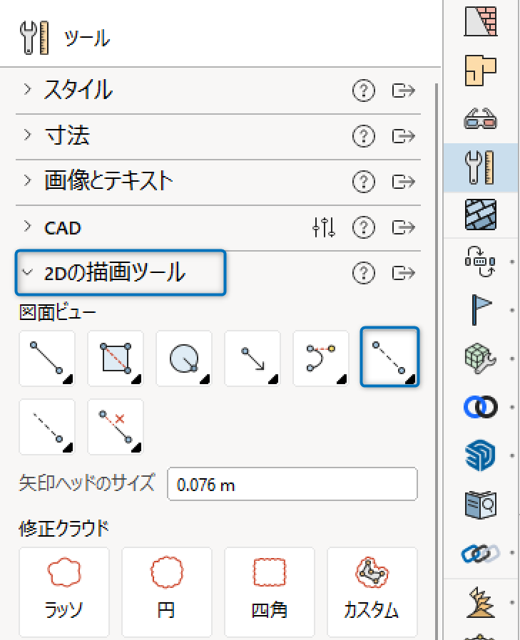Image resolution: width=520 pixels, height=640 pixels.
Task: Choose the ラッソ revision cloud
Action: coord(64,592)
